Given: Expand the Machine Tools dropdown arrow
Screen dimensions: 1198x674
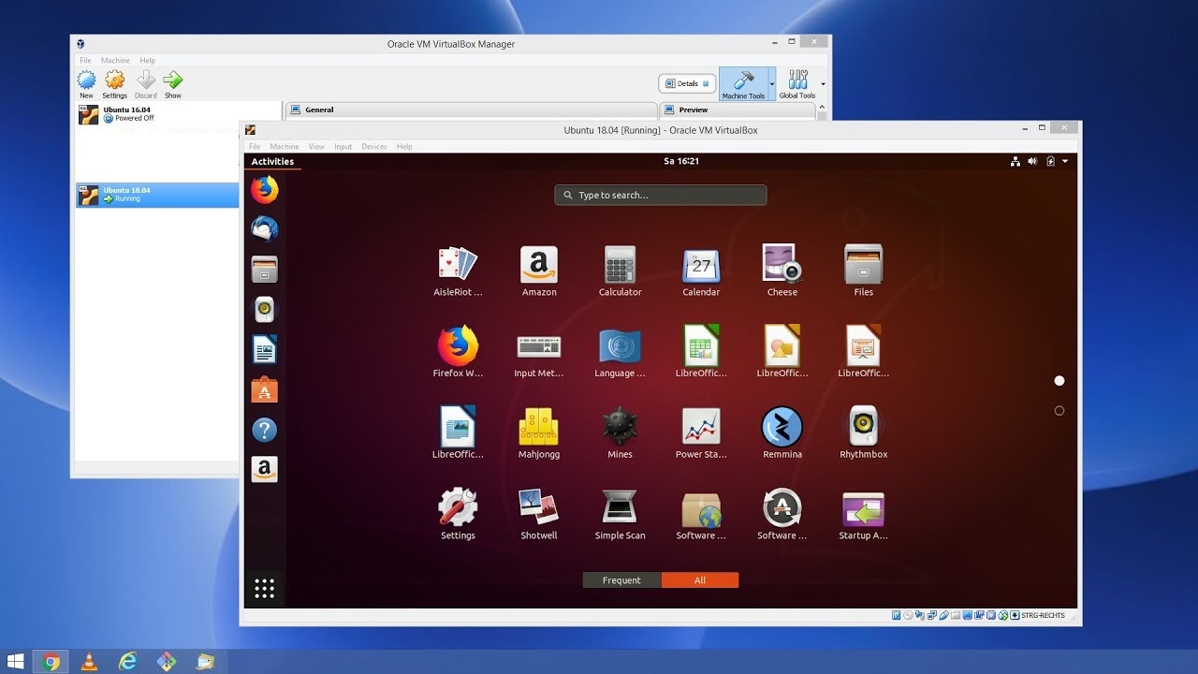Looking at the screenshot, I should (x=772, y=83).
